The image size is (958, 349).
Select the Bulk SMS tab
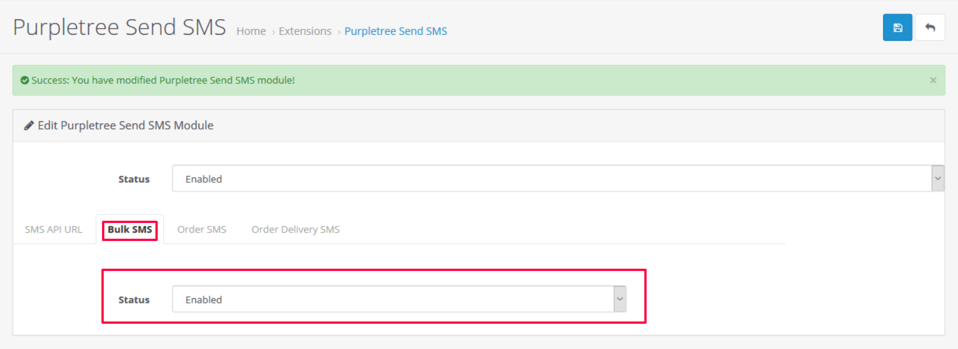coord(130,230)
